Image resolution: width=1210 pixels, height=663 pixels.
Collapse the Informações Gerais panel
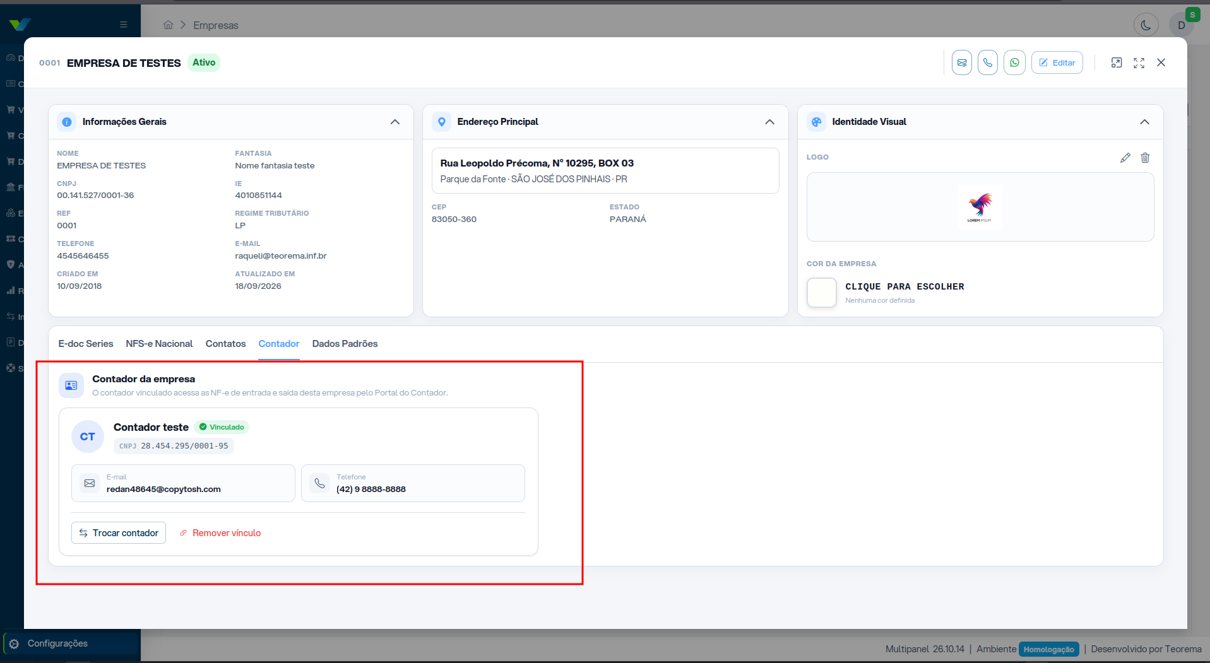pyautogui.click(x=395, y=122)
